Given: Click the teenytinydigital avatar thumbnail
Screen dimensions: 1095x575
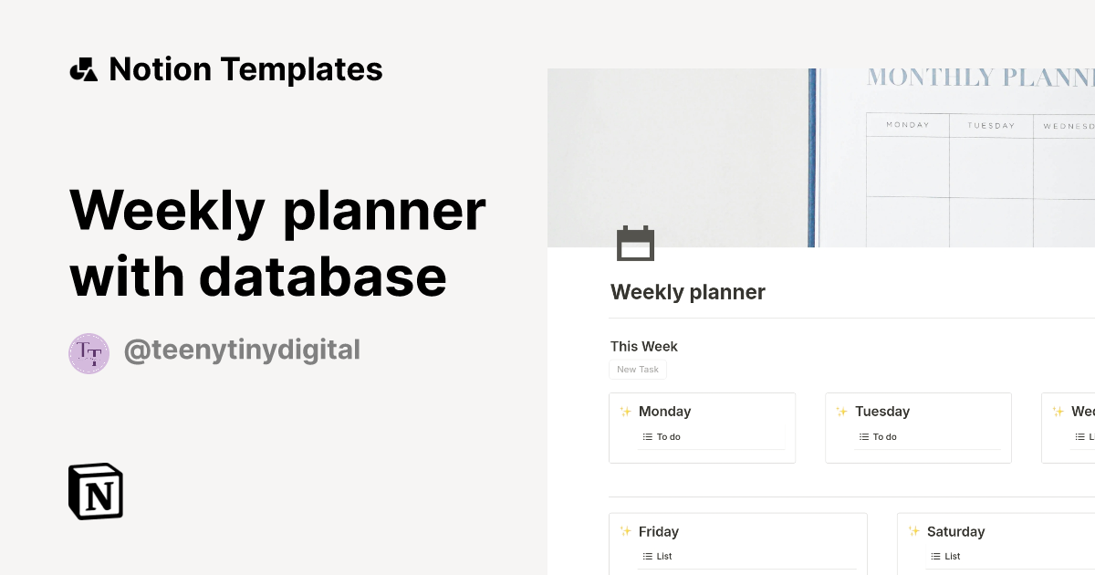Looking at the screenshot, I should point(89,353).
